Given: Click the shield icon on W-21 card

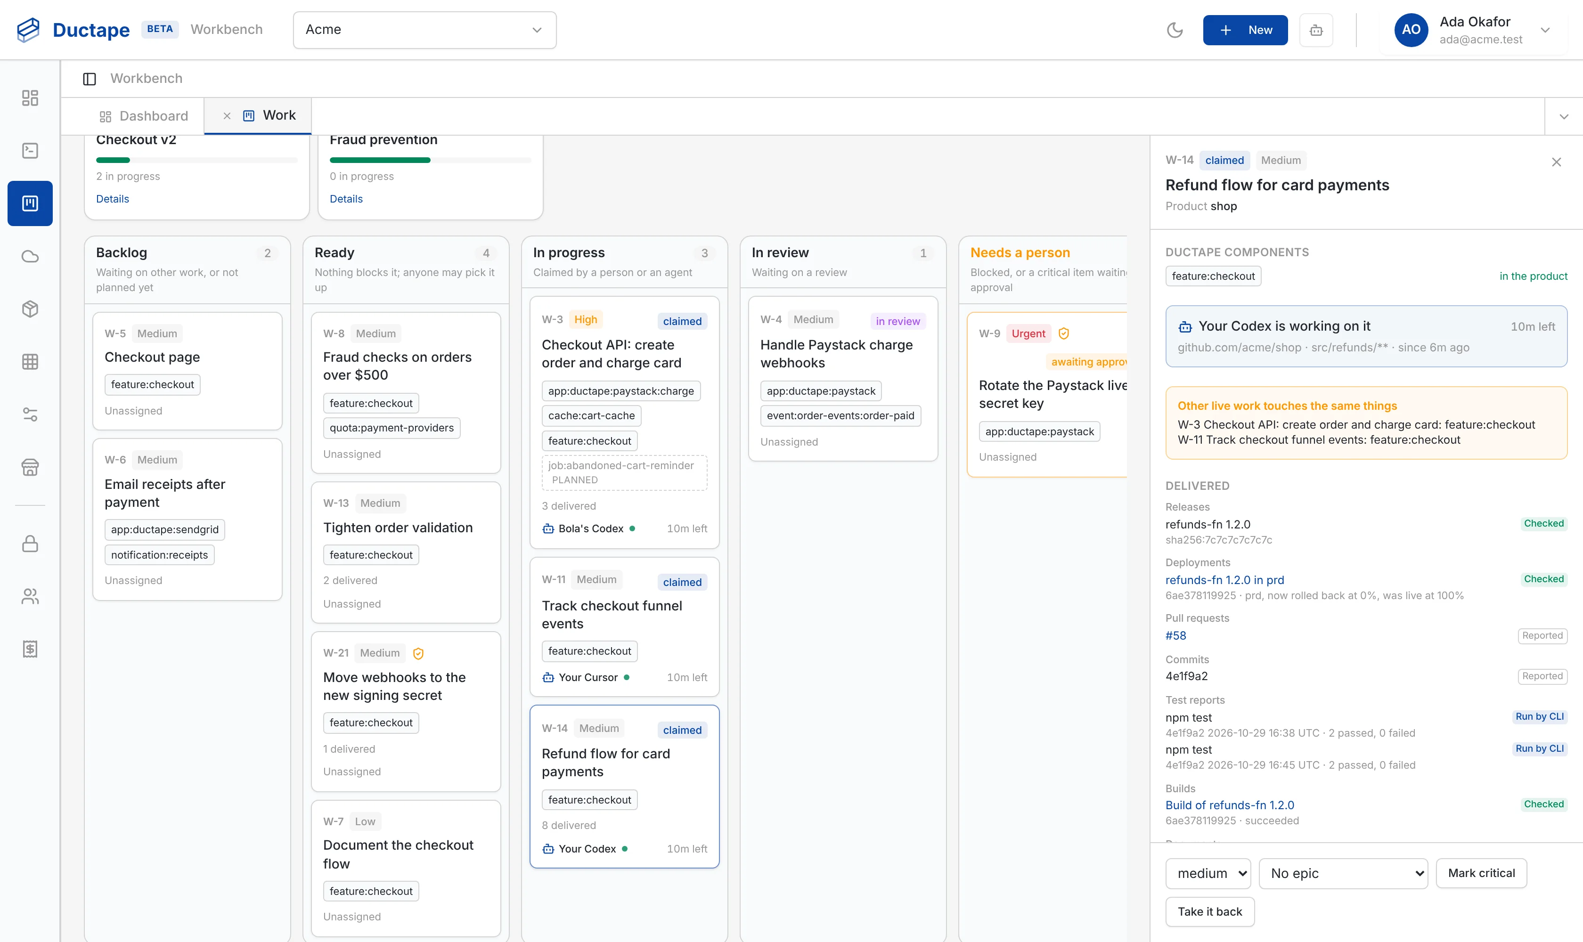Looking at the screenshot, I should [418, 653].
